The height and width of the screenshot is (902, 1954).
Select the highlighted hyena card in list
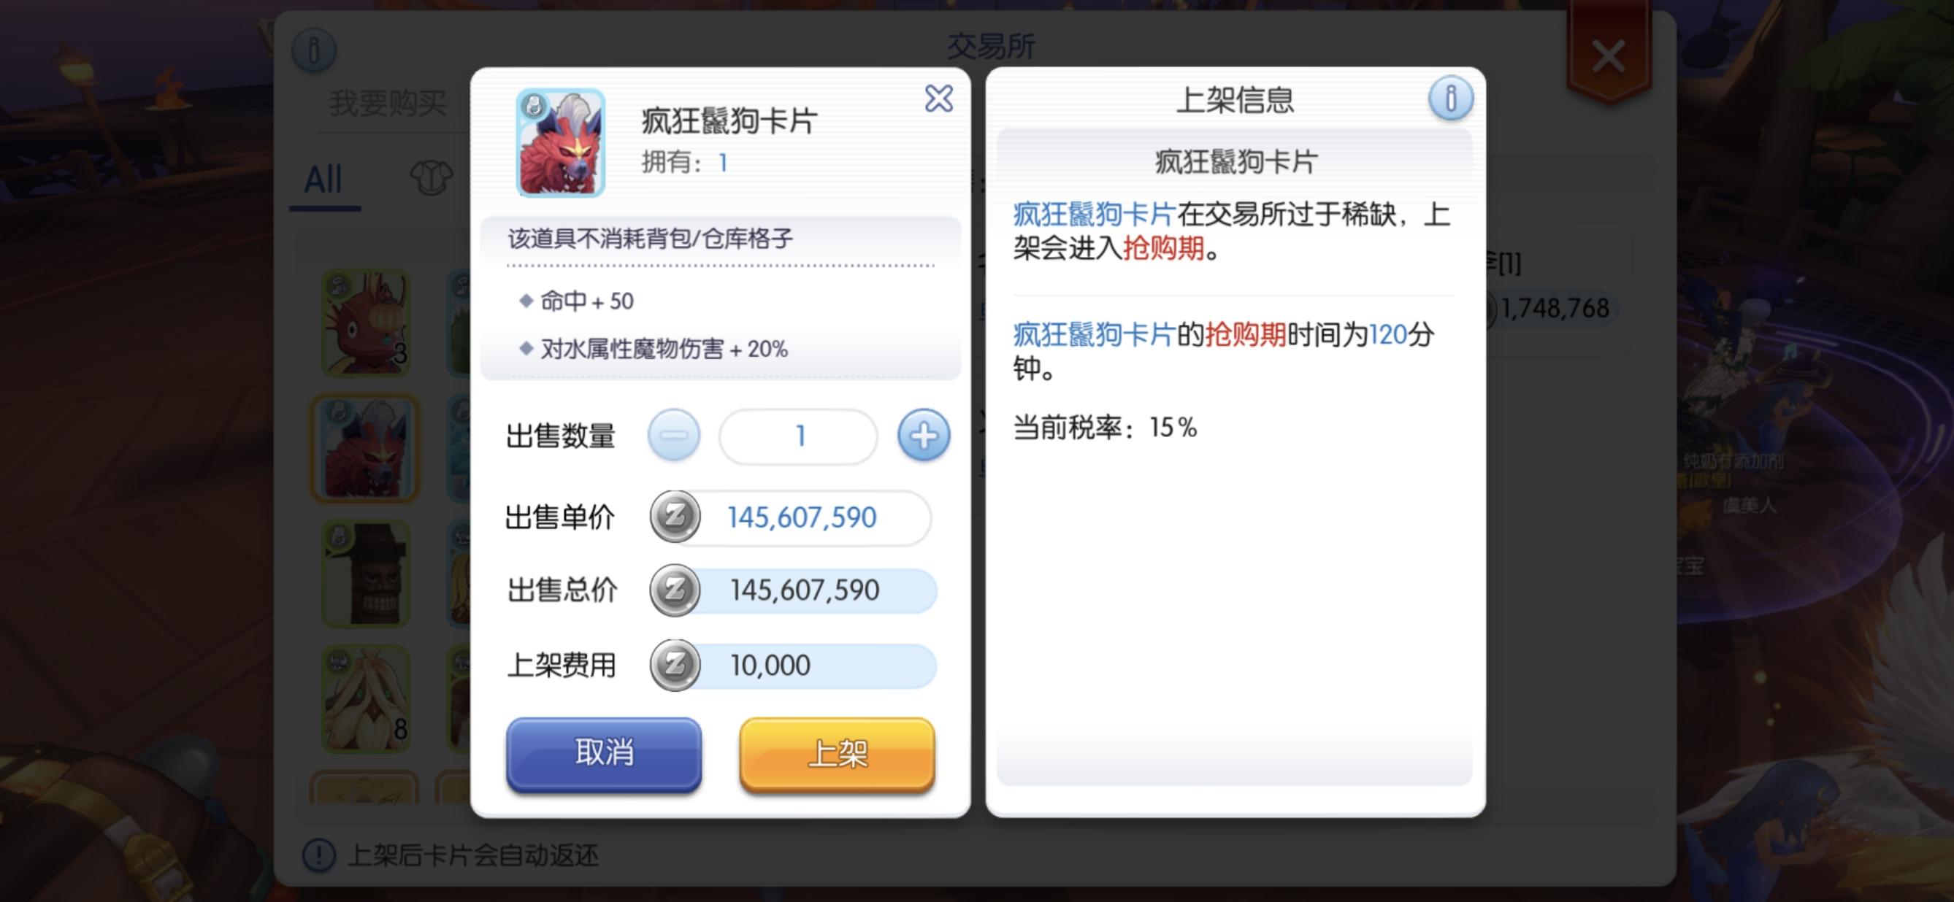click(x=366, y=448)
